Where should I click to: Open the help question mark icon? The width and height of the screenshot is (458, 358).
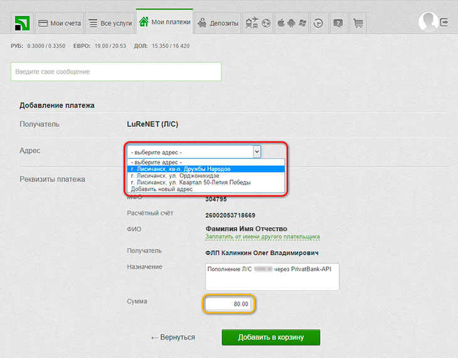click(x=338, y=23)
